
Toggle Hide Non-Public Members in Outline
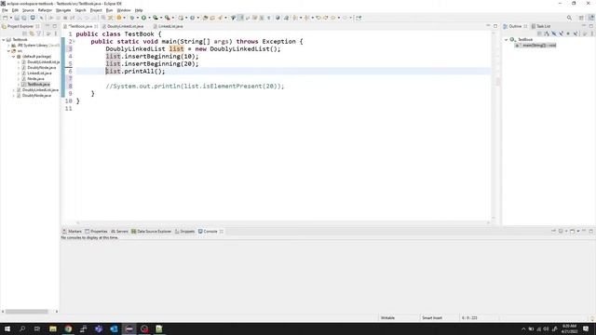tap(568, 33)
